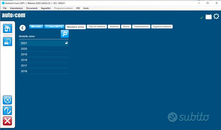This screenshot has width=221, height=130.
Task: Minimize the Autocom window
Action: 199,3
